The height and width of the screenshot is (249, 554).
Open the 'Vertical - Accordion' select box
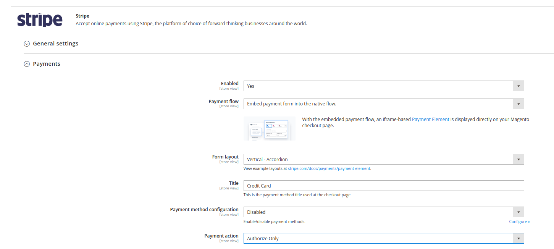coord(378,159)
